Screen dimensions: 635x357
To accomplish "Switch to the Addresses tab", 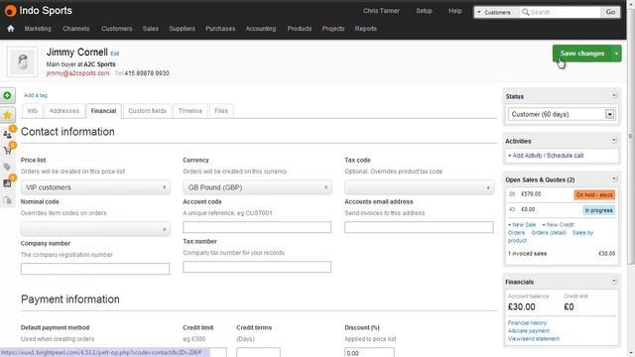I will (x=63, y=111).
